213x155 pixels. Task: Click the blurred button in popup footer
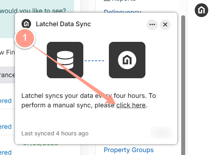tap(161, 132)
